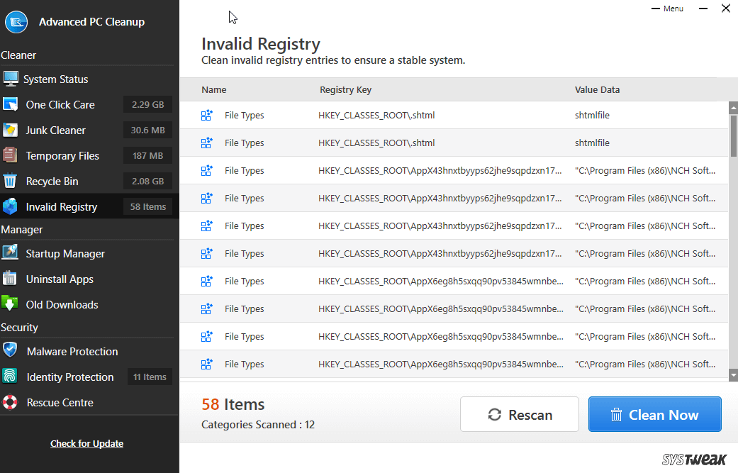Image resolution: width=738 pixels, height=473 pixels.
Task: Open the Junk Cleaner
Action: point(55,130)
